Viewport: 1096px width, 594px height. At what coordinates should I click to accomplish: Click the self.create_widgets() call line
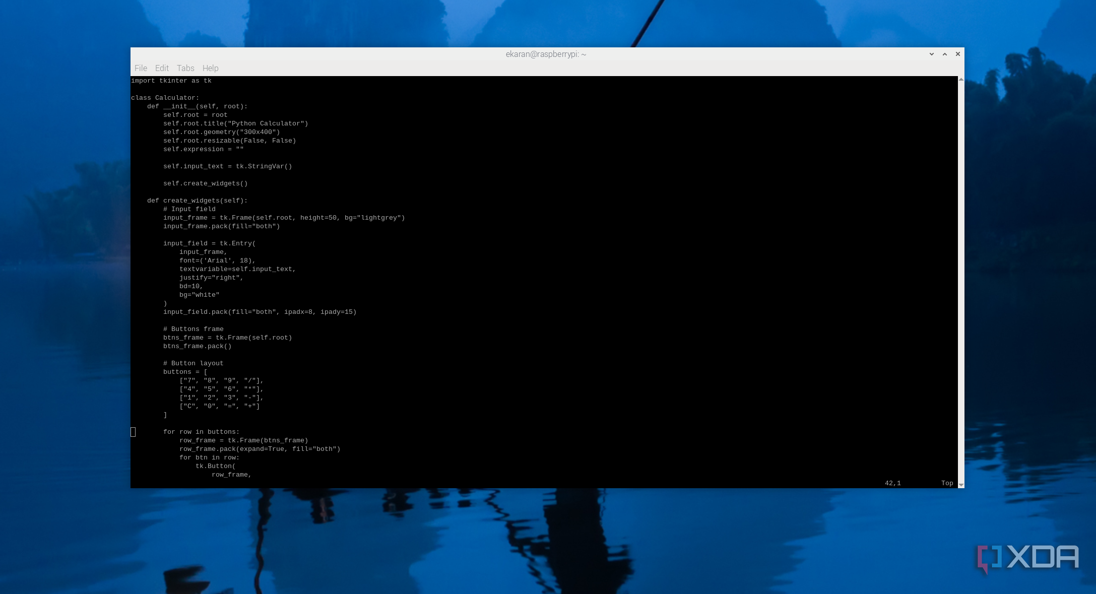[x=206, y=183]
